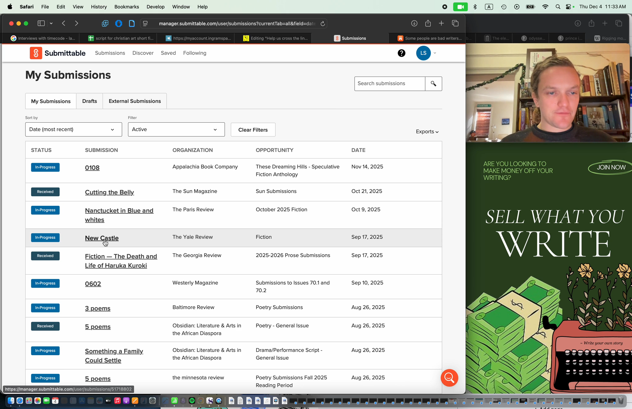Image resolution: width=632 pixels, height=409 pixels.
Task: Reload the page with the refresh icon
Action: (322, 23)
